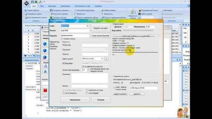Click into the Лимит автовывода field
This screenshot has width=212, height=119.
(x=84, y=70)
